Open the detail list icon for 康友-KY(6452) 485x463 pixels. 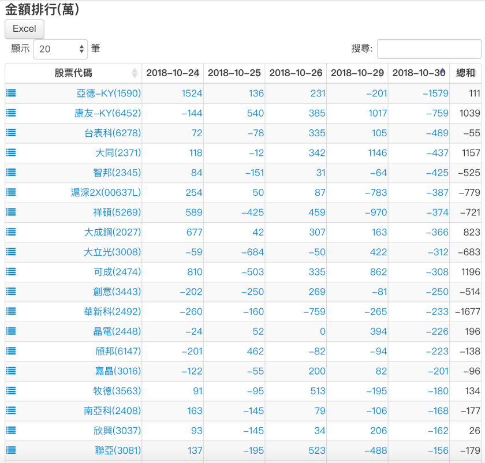pyautogui.click(x=10, y=113)
